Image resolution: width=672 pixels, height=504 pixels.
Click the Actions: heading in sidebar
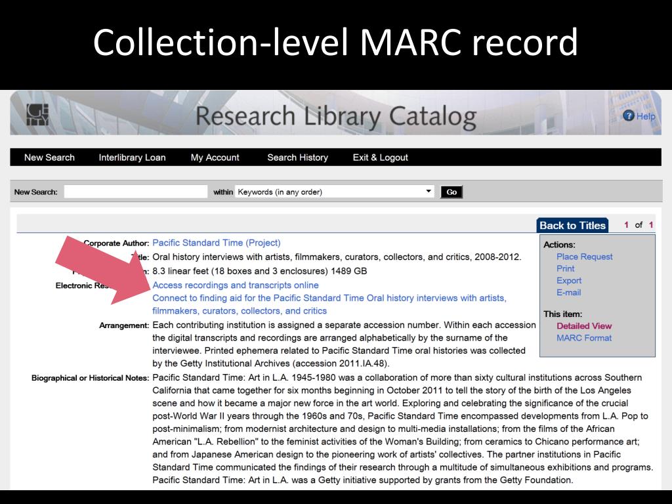[x=559, y=245]
